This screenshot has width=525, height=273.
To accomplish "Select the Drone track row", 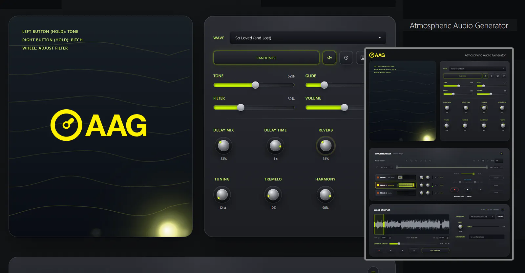I will pos(396,178).
